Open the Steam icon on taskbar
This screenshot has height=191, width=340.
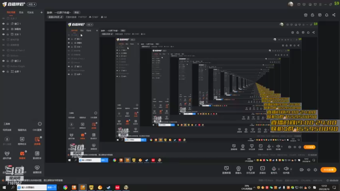point(109,187)
